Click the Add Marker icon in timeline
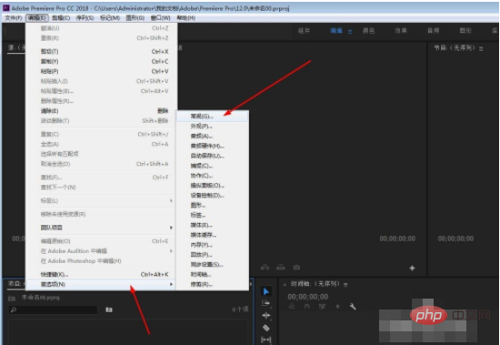Screen dimensions: 500x345 click(337, 307)
